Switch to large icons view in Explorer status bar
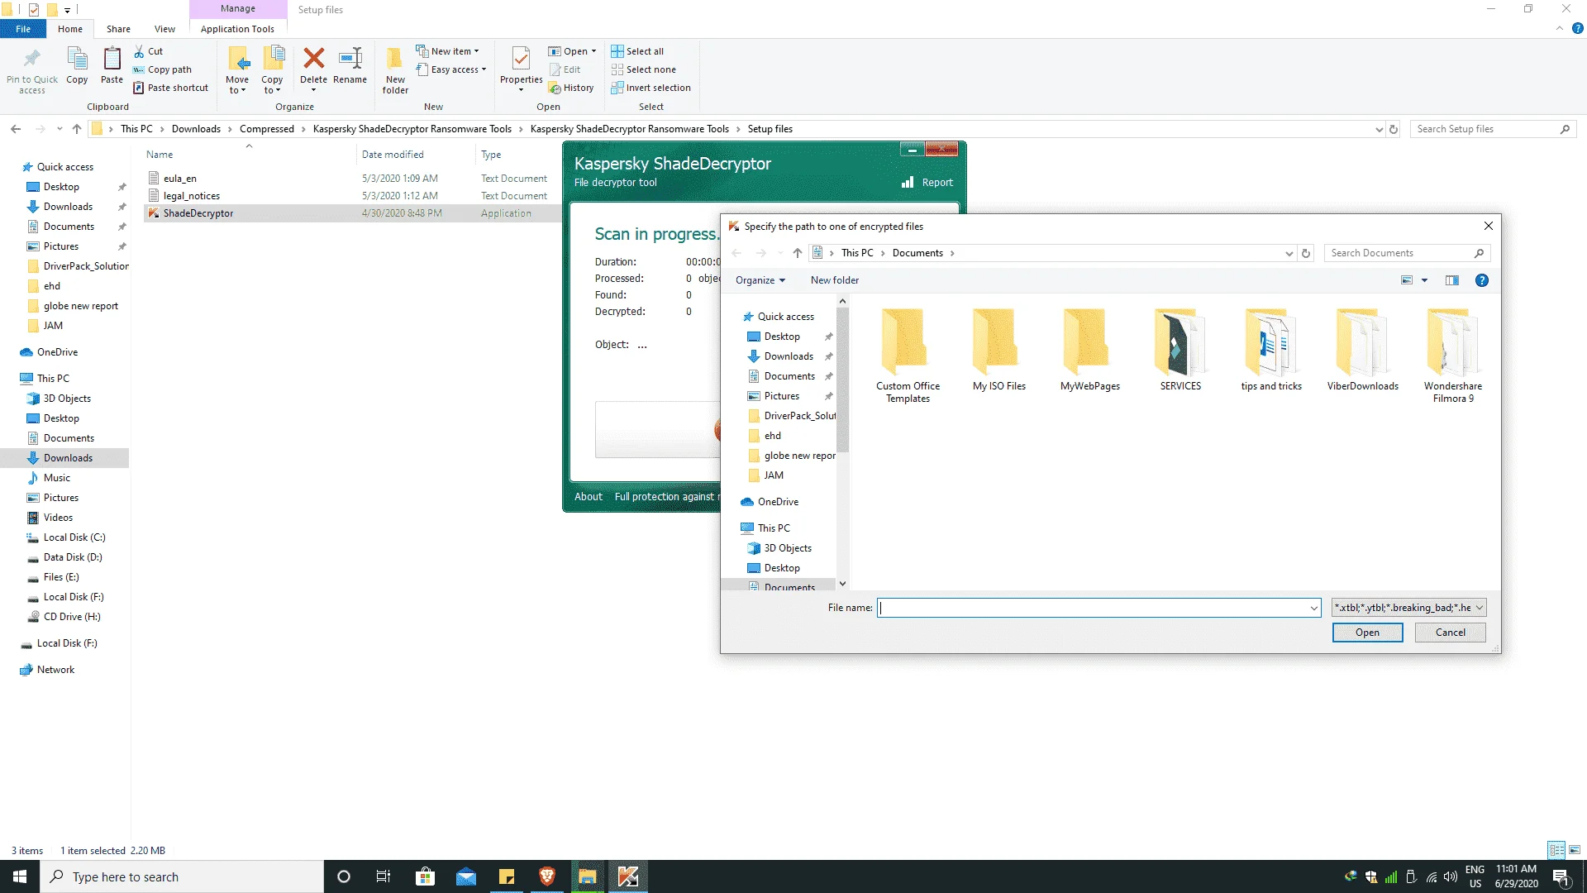 [x=1575, y=850]
